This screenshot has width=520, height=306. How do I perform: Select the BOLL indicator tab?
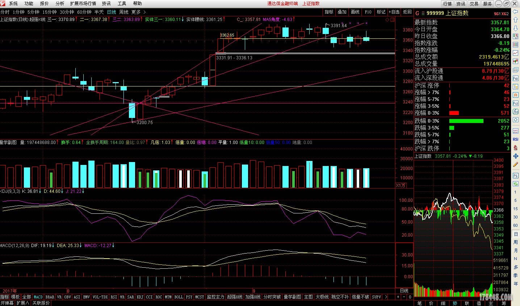pos(179,297)
